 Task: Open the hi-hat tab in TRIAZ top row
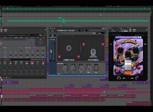pos(21,37)
